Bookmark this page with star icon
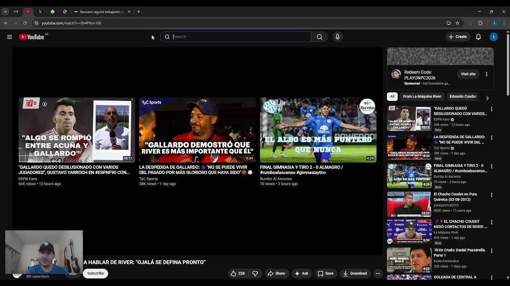This screenshot has width=510, height=286. tap(457, 23)
